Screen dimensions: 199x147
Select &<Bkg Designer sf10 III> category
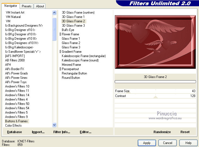click(x=21, y=39)
